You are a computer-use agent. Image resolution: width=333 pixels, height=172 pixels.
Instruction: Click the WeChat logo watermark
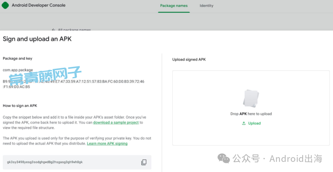pyautogui.click(x=224, y=158)
